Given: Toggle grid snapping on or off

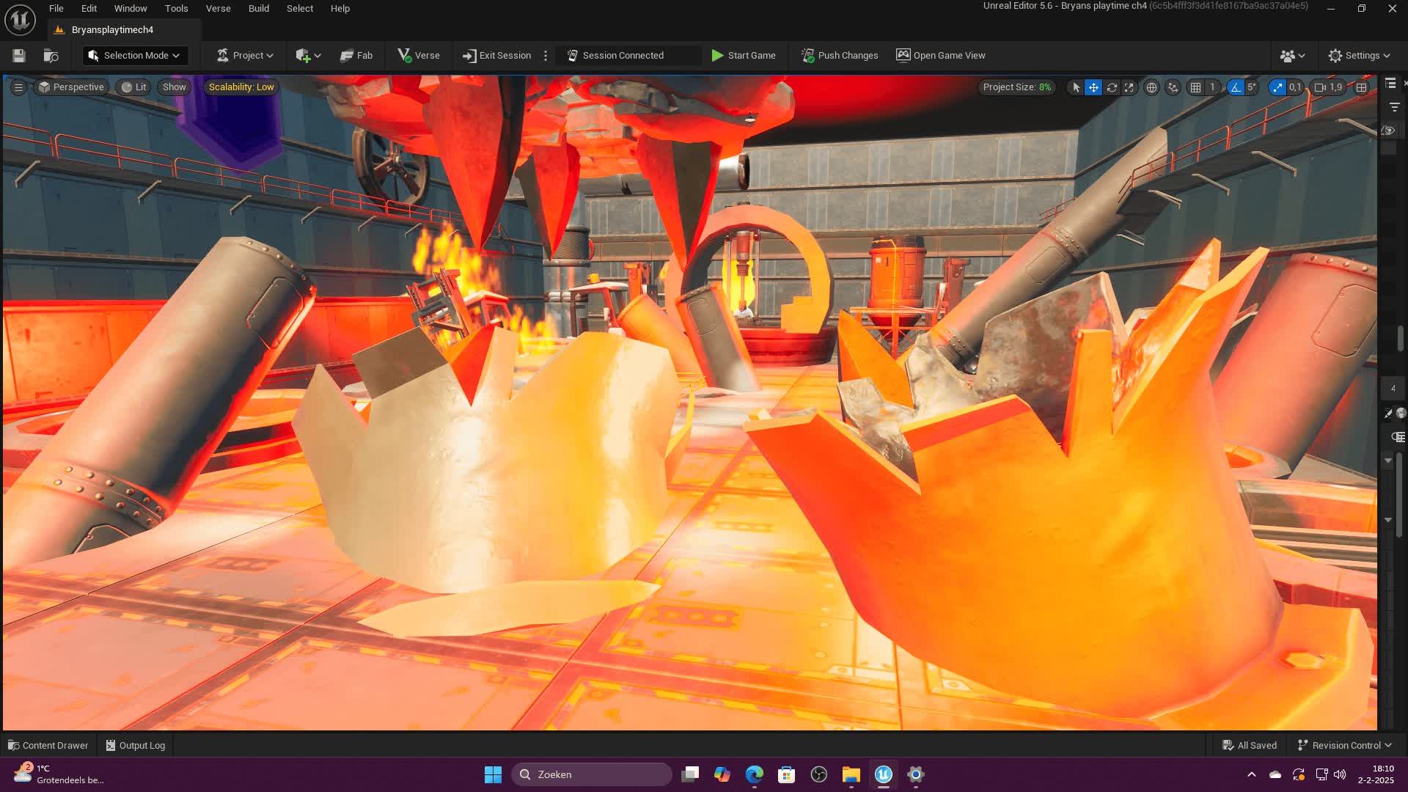Looking at the screenshot, I should [1196, 87].
